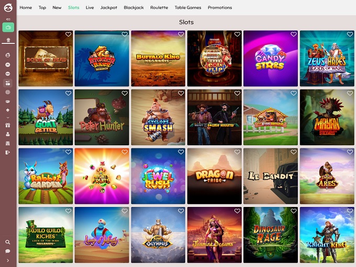Open the Jackpot tab
Viewport: 356px width, 267px height.
(x=109, y=7)
